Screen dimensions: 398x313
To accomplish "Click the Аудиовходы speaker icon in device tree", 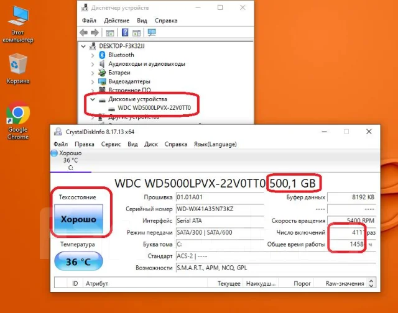I will 102,64.
